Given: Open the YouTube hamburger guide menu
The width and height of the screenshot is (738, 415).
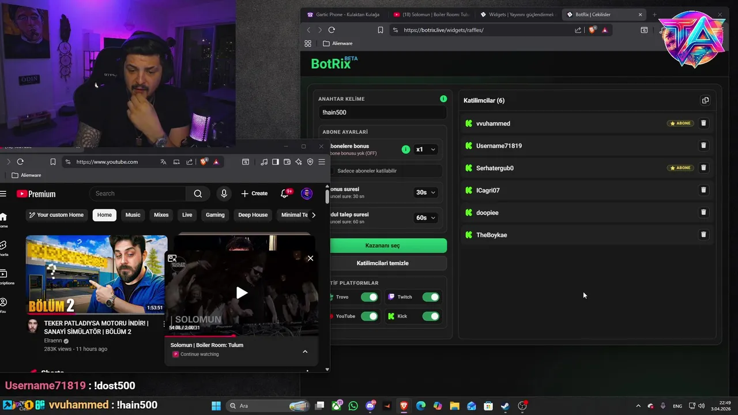Looking at the screenshot, I should 3,194.
